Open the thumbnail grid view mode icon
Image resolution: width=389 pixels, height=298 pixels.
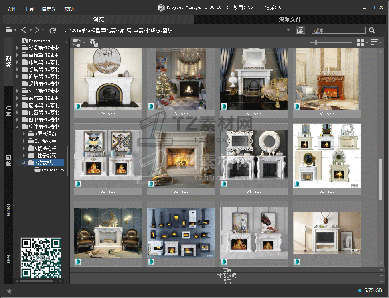(361, 43)
